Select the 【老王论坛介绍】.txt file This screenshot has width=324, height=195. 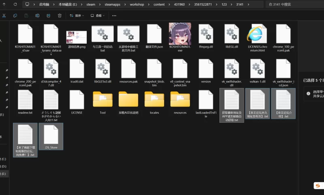point(283,104)
